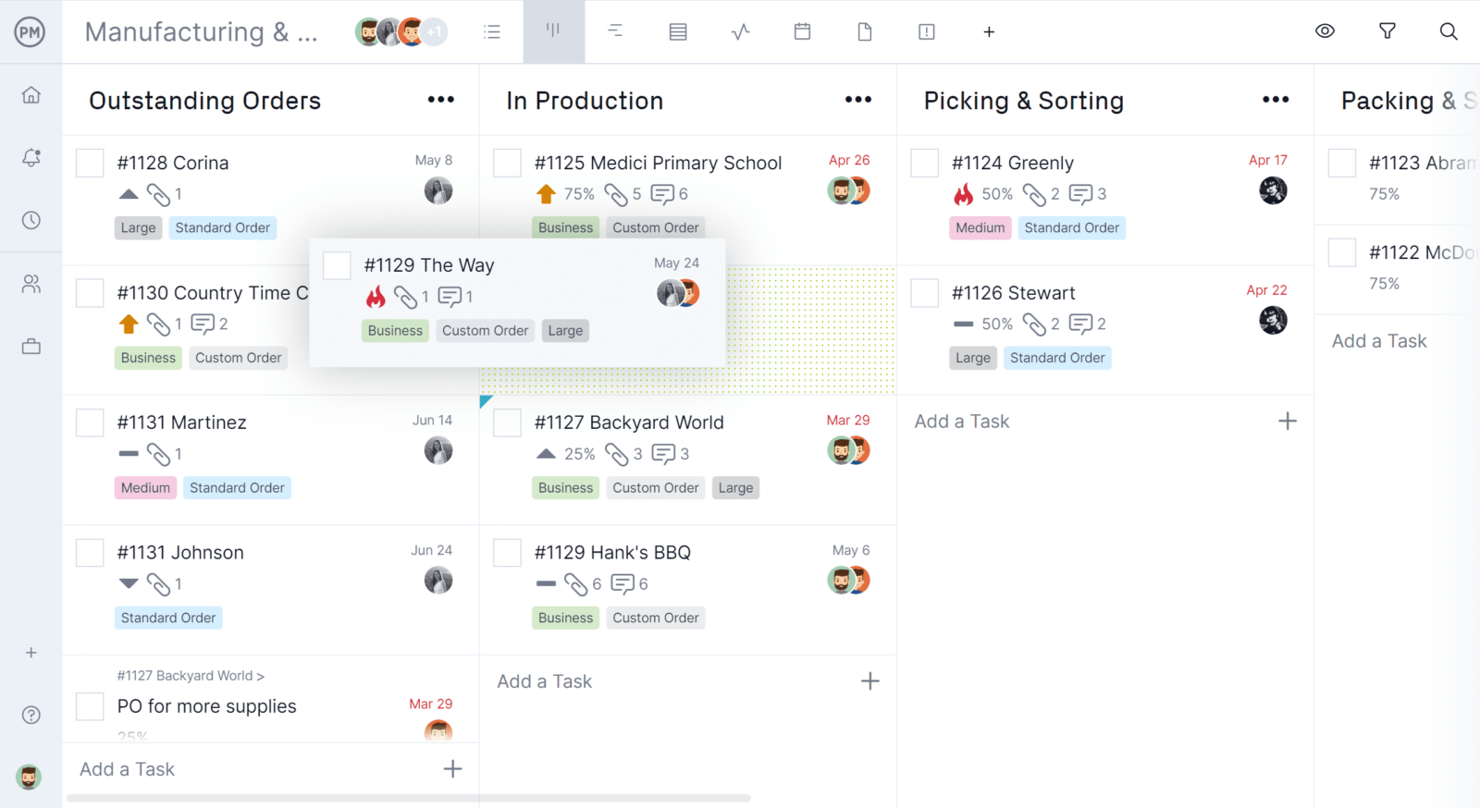Open the Calendar view
The width and height of the screenshot is (1480, 808).
coord(801,31)
